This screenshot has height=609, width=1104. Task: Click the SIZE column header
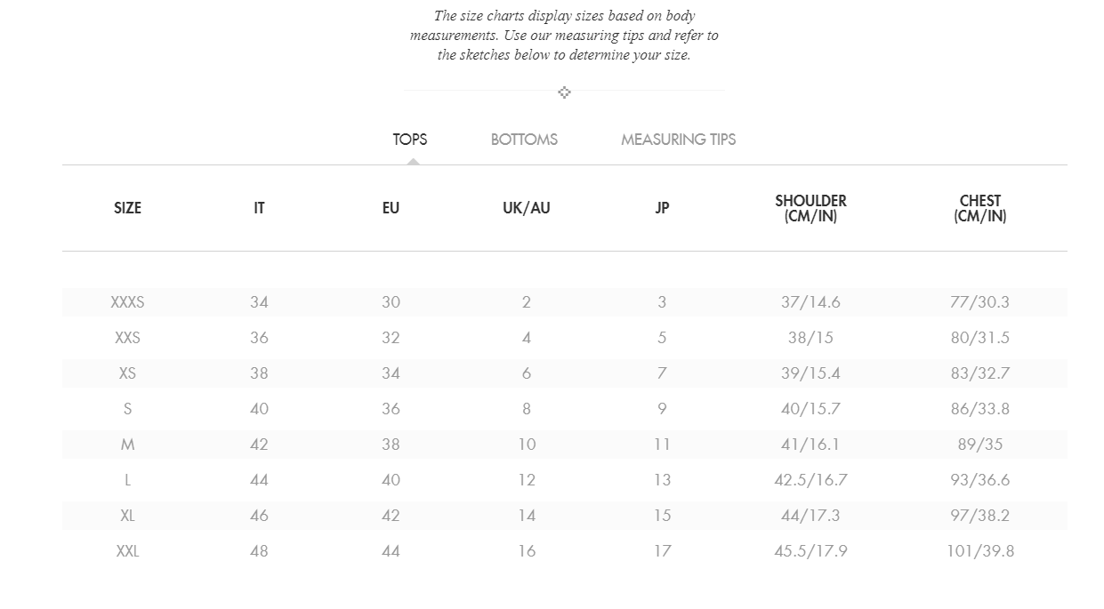pyautogui.click(x=127, y=208)
